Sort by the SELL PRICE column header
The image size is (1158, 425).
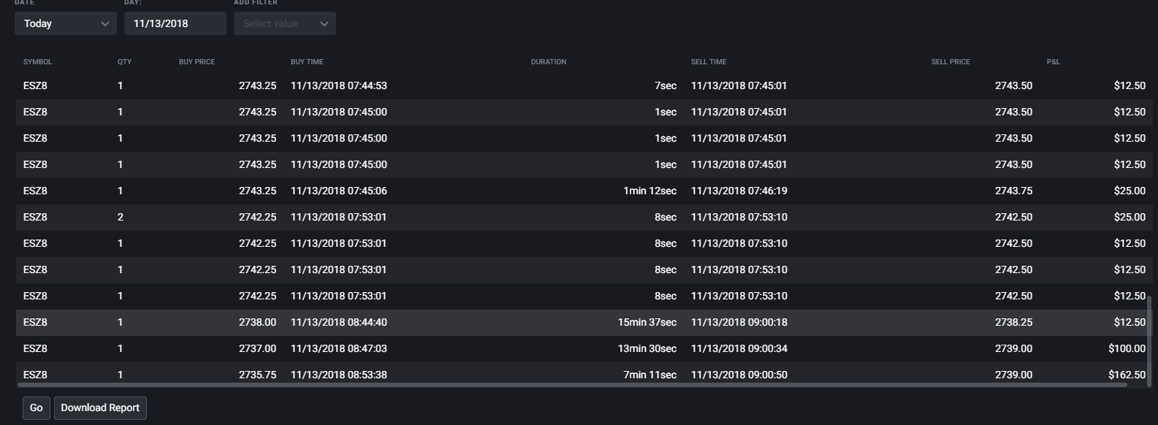coord(951,62)
